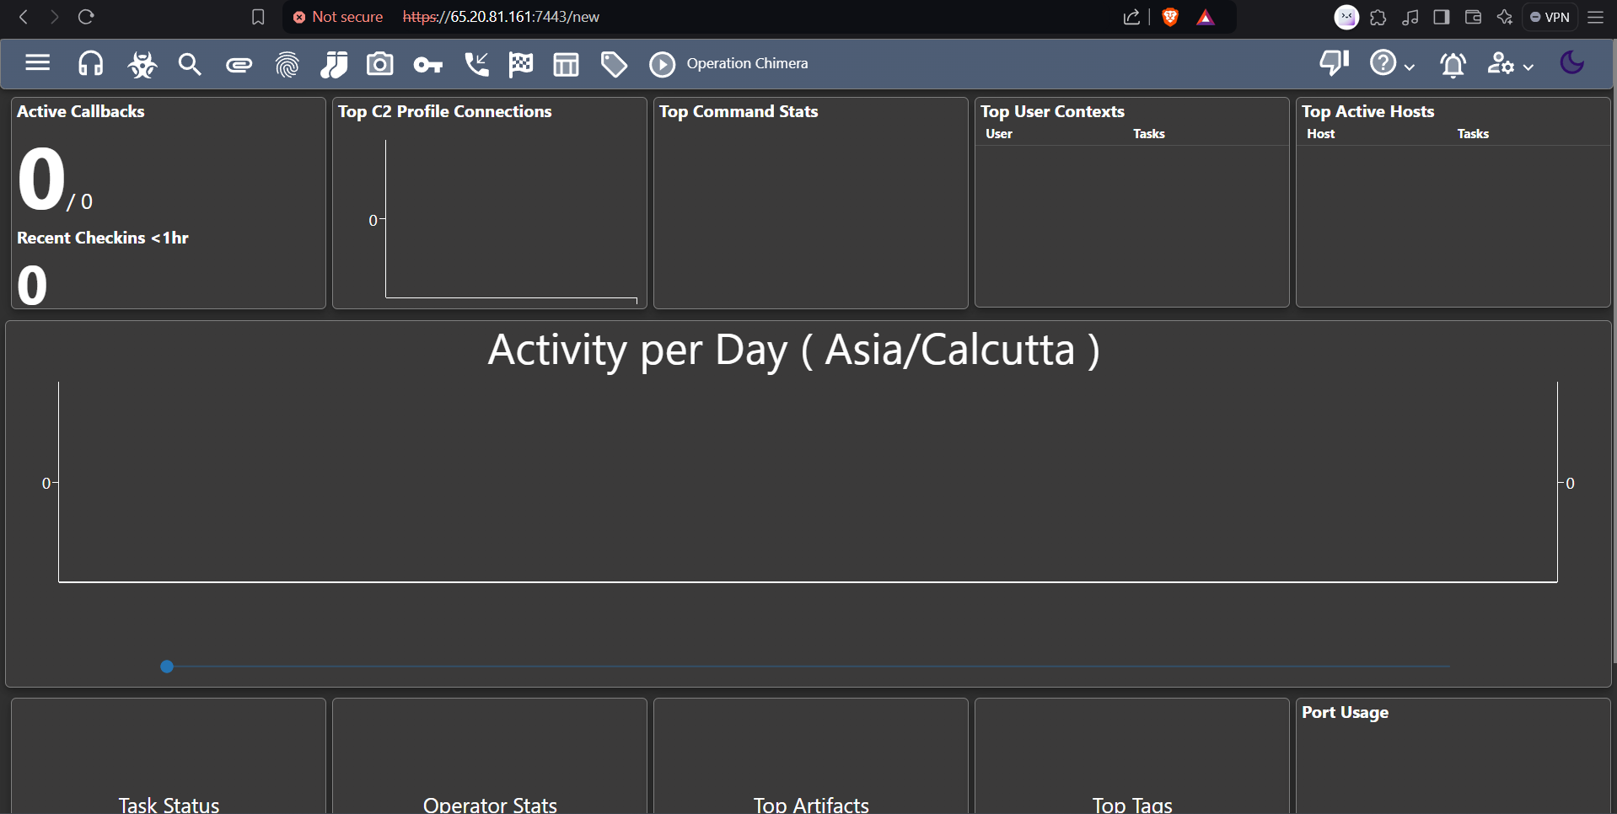Expand the help question-mark dropdown
Viewport: 1617px width, 814px height.
coord(1392,63)
